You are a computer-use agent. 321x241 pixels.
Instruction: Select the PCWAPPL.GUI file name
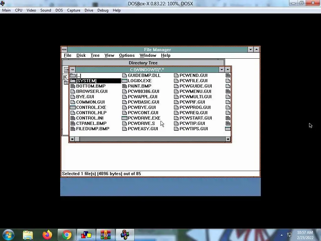coord(143,97)
